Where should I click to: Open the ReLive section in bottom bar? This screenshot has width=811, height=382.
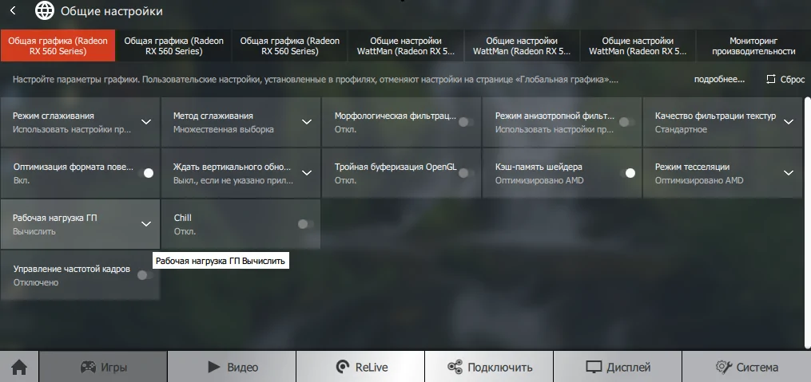[x=360, y=367]
